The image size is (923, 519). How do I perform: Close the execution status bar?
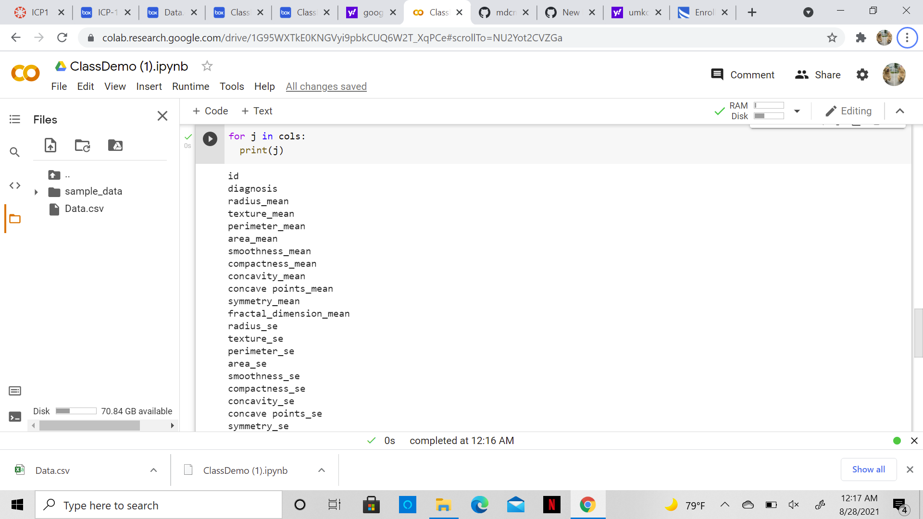[914, 441]
